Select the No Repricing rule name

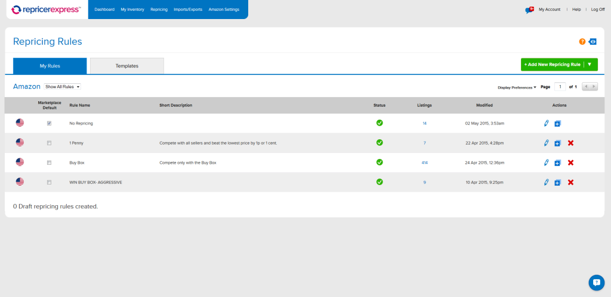81,123
